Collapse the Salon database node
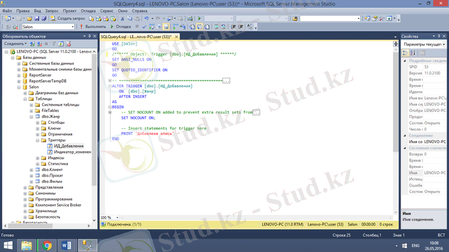Viewport: 449px width, 252px height. pyautogui.click(x=19, y=87)
